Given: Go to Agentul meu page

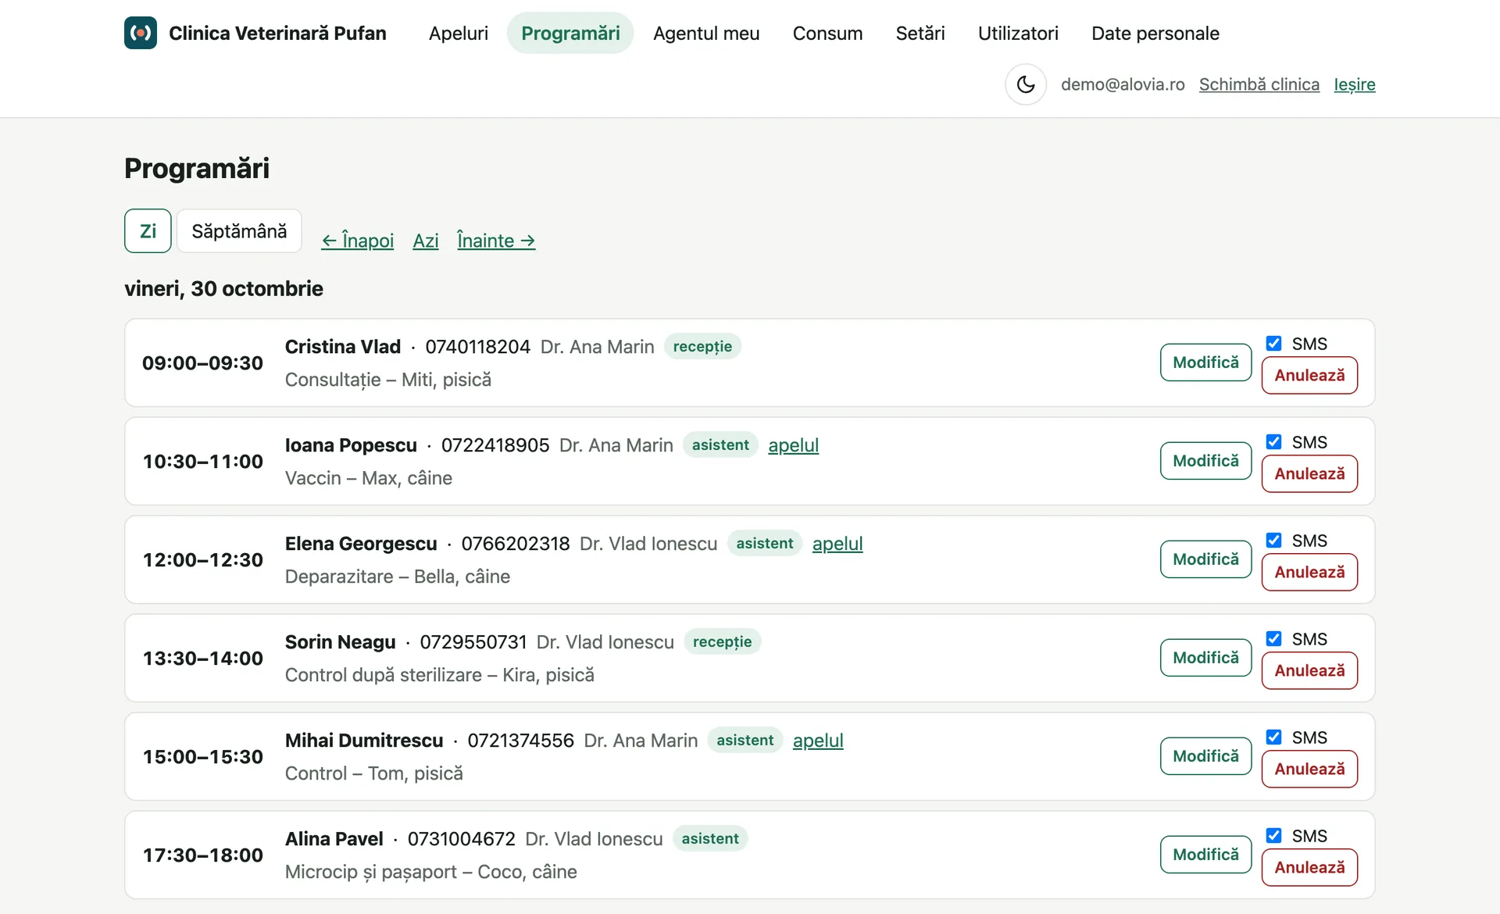Looking at the screenshot, I should pos(706,33).
